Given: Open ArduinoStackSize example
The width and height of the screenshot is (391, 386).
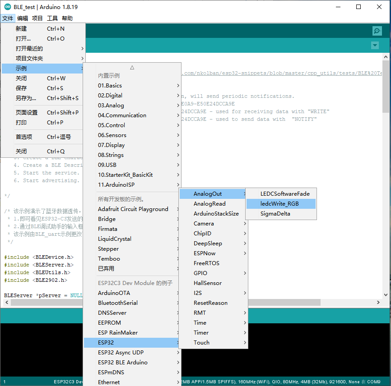Looking at the screenshot, I should click(214, 214).
